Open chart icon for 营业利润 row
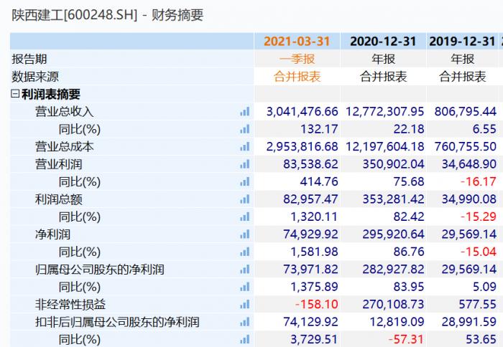This screenshot has height=347, width=503. [245, 164]
